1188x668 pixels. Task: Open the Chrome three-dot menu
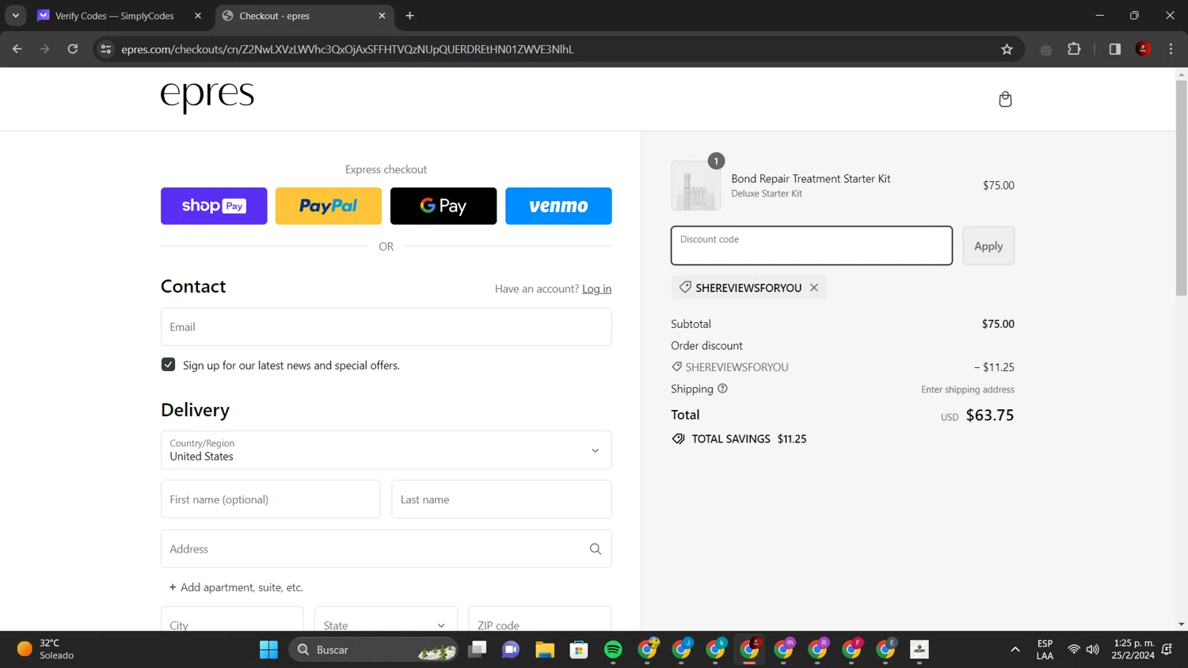[1171, 49]
